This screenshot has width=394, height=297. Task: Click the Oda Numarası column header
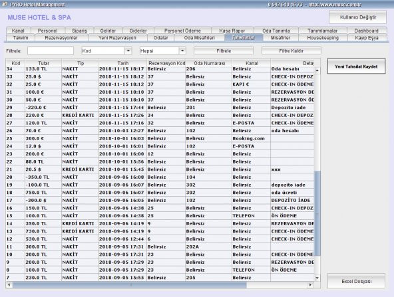(x=209, y=63)
